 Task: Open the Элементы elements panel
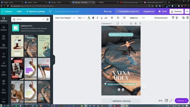pyautogui.click(x=4, y=46)
